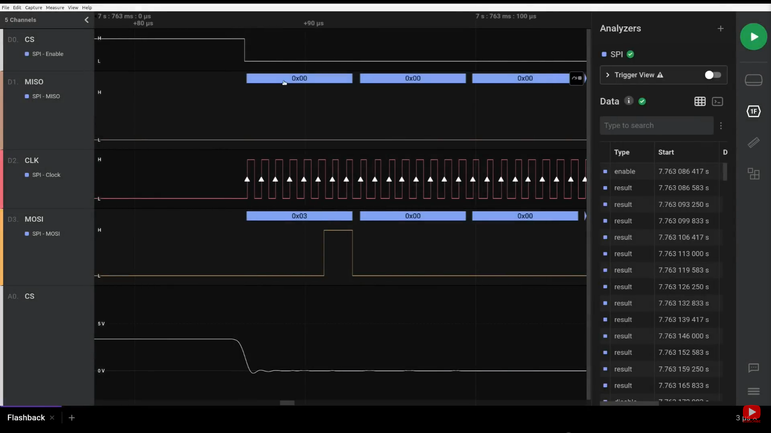771x433 pixels.
Task: Open the Measure menu item
Action: coord(55,7)
